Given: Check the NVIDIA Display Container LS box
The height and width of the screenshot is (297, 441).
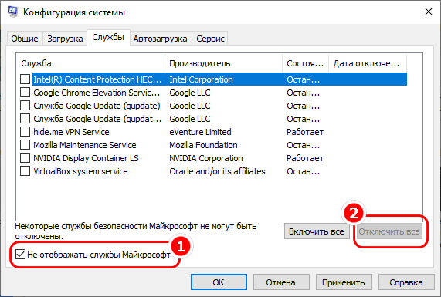Looking at the screenshot, I should tap(25, 158).
